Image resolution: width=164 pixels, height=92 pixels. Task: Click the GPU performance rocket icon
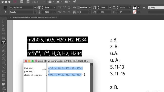coord(75,2)
